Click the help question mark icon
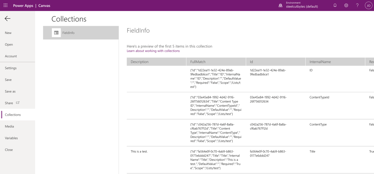Viewport: 374px width, 174px height. coord(357,5)
